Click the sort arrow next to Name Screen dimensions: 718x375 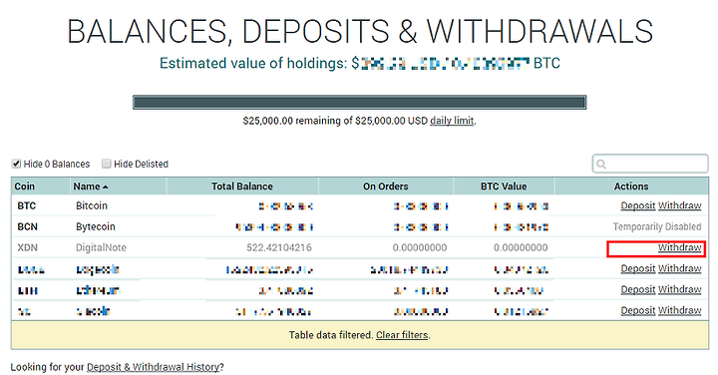click(x=106, y=187)
